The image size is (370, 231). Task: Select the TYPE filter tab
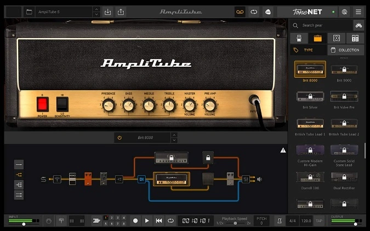click(x=309, y=50)
